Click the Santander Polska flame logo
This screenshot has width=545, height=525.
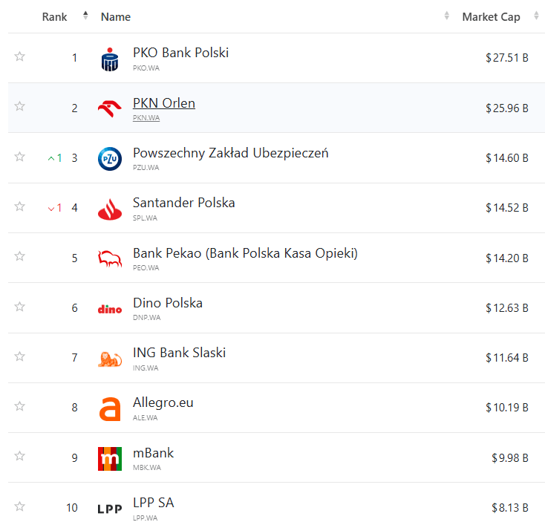[110, 209]
